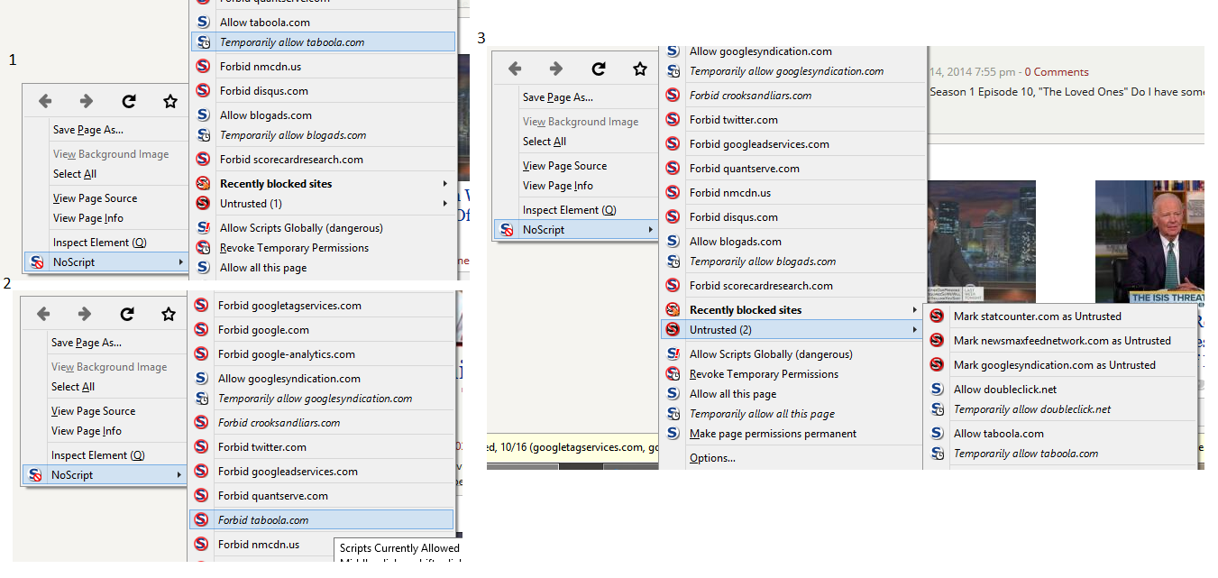Choose Select All in panel 2
Image resolution: width=1218 pixels, height=578 pixels.
click(x=73, y=387)
